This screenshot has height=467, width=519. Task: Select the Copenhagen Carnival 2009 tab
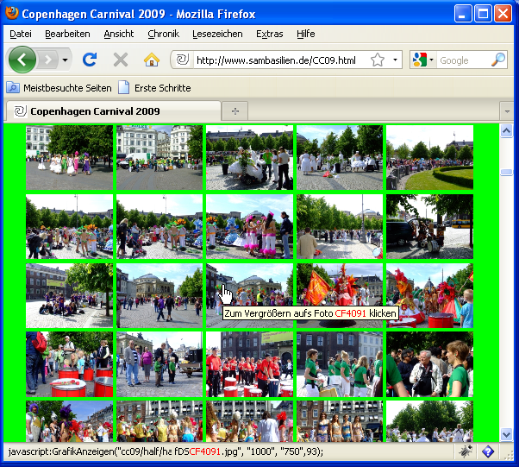click(95, 111)
